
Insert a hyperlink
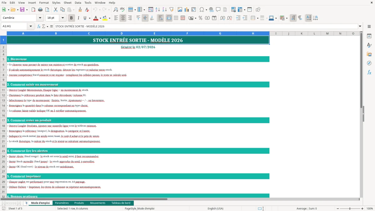click(211, 10)
